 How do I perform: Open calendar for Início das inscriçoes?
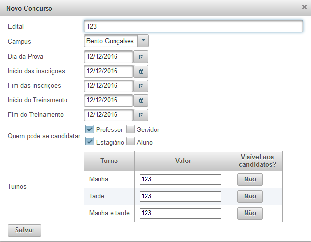[x=141, y=71]
